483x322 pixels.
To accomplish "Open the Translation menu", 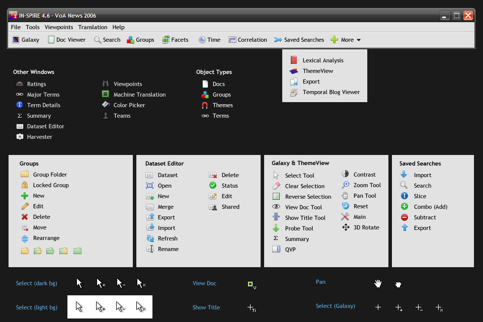I will [x=93, y=27].
